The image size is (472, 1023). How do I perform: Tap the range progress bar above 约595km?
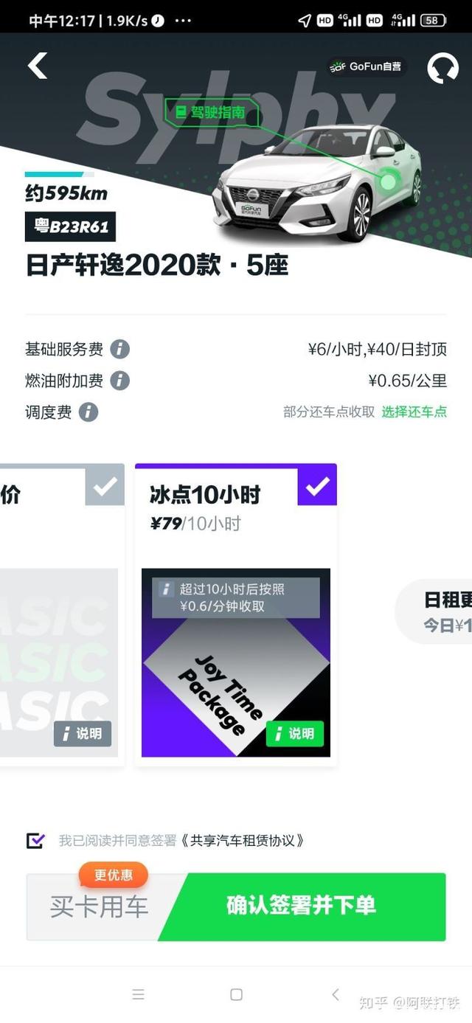point(59,175)
